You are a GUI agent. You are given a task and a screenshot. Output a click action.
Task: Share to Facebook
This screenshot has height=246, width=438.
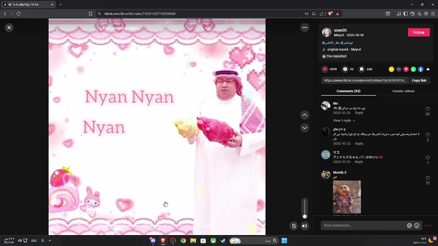tap(421, 69)
